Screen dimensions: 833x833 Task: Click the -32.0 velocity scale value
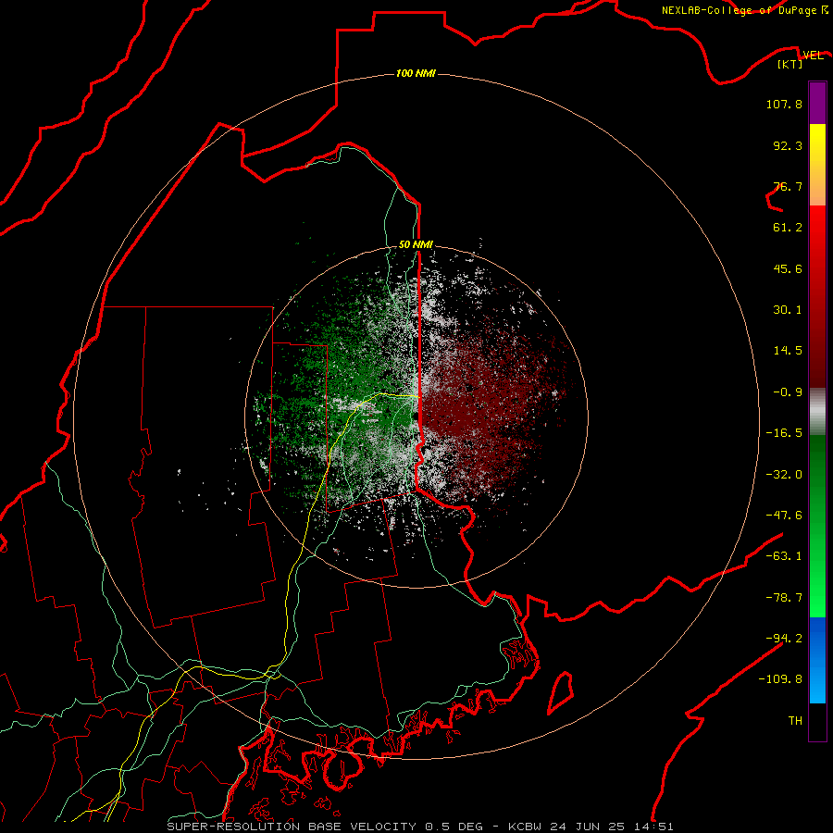click(784, 475)
